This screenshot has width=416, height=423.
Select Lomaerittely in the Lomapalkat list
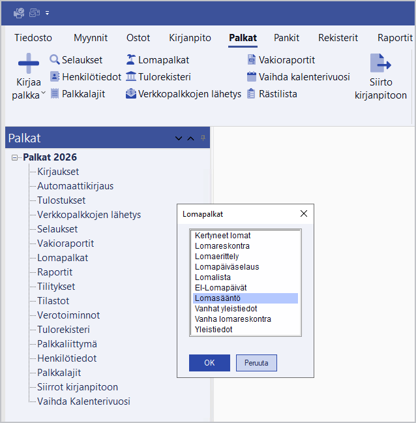pos(216,257)
